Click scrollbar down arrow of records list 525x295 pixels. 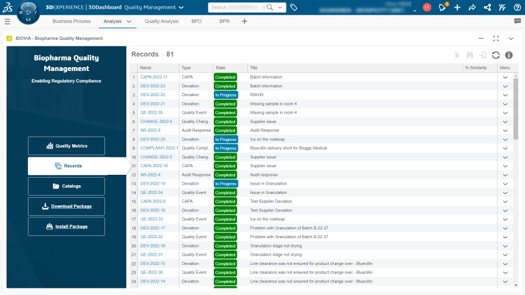click(x=516, y=285)
